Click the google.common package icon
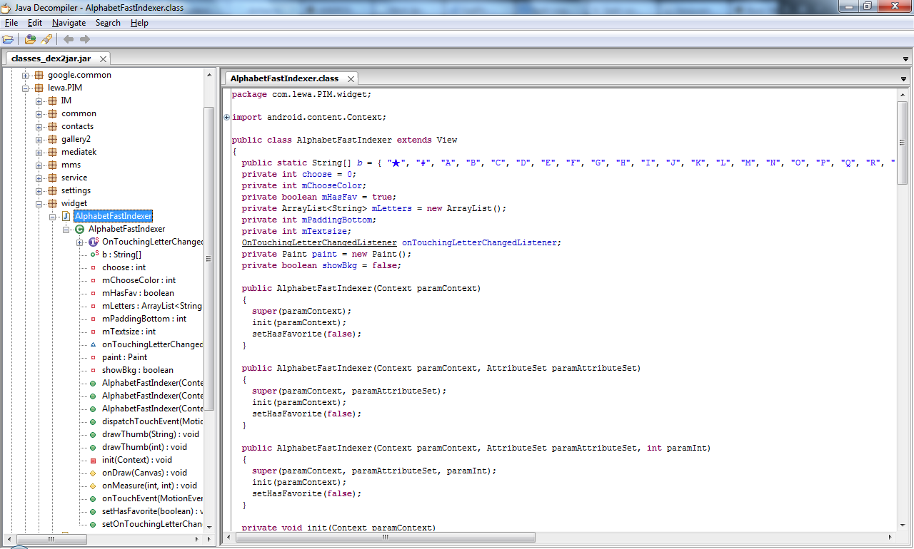Viewport: 914px width, 549px height. (39, 75)
